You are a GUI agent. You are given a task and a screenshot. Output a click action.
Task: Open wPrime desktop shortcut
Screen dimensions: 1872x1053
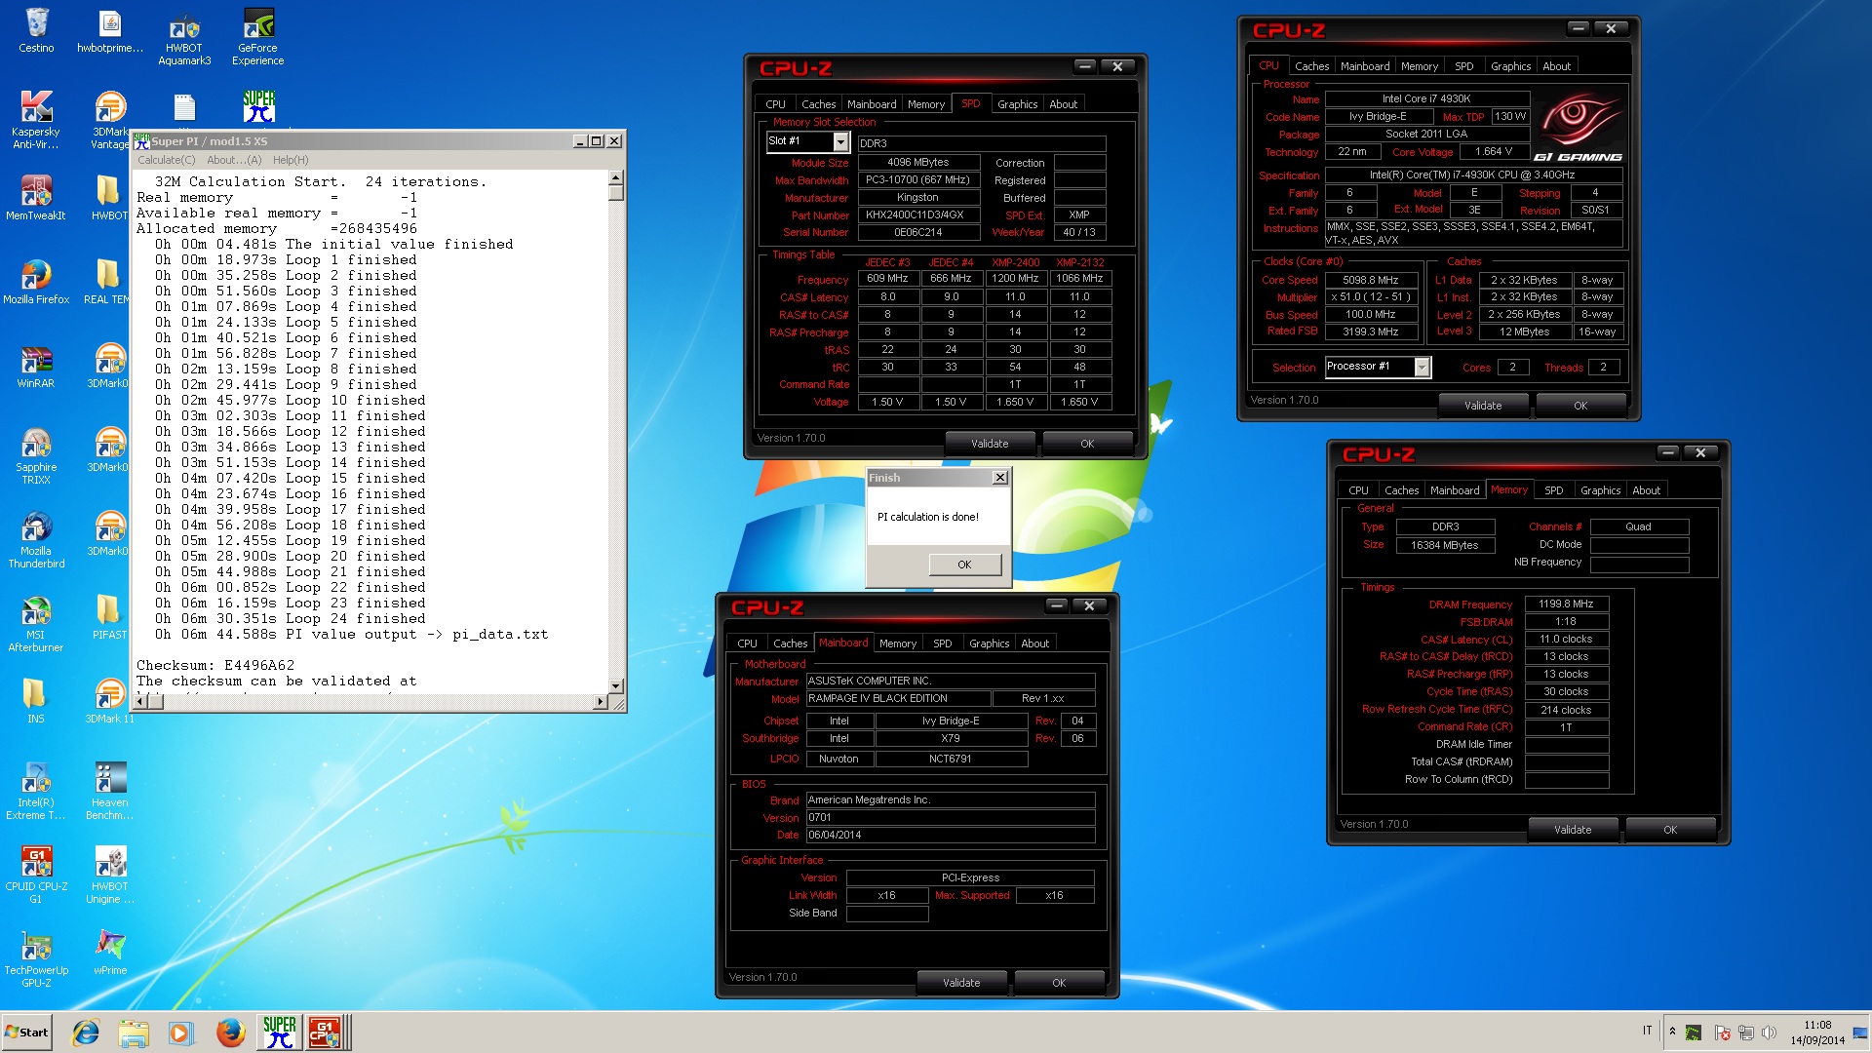click(x=110, y=953)
